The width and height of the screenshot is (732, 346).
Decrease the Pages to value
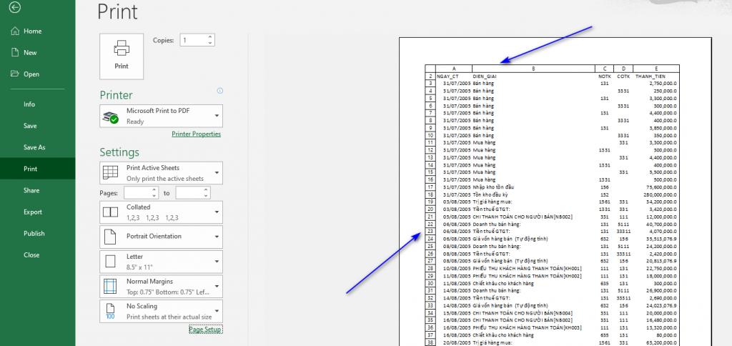(207, 196)
